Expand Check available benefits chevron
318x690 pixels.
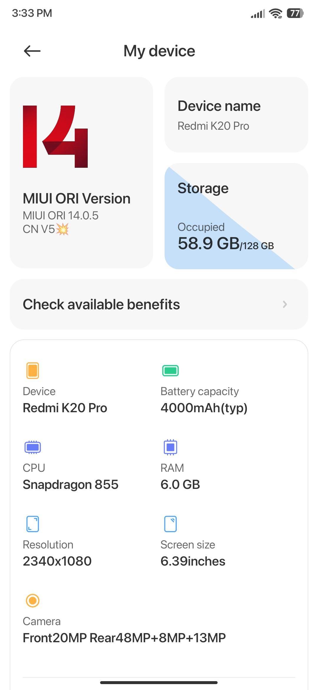pos(285,304)
